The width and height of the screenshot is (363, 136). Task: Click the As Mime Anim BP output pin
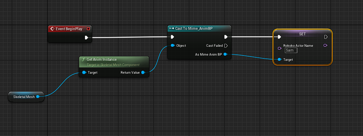(225, 54)
